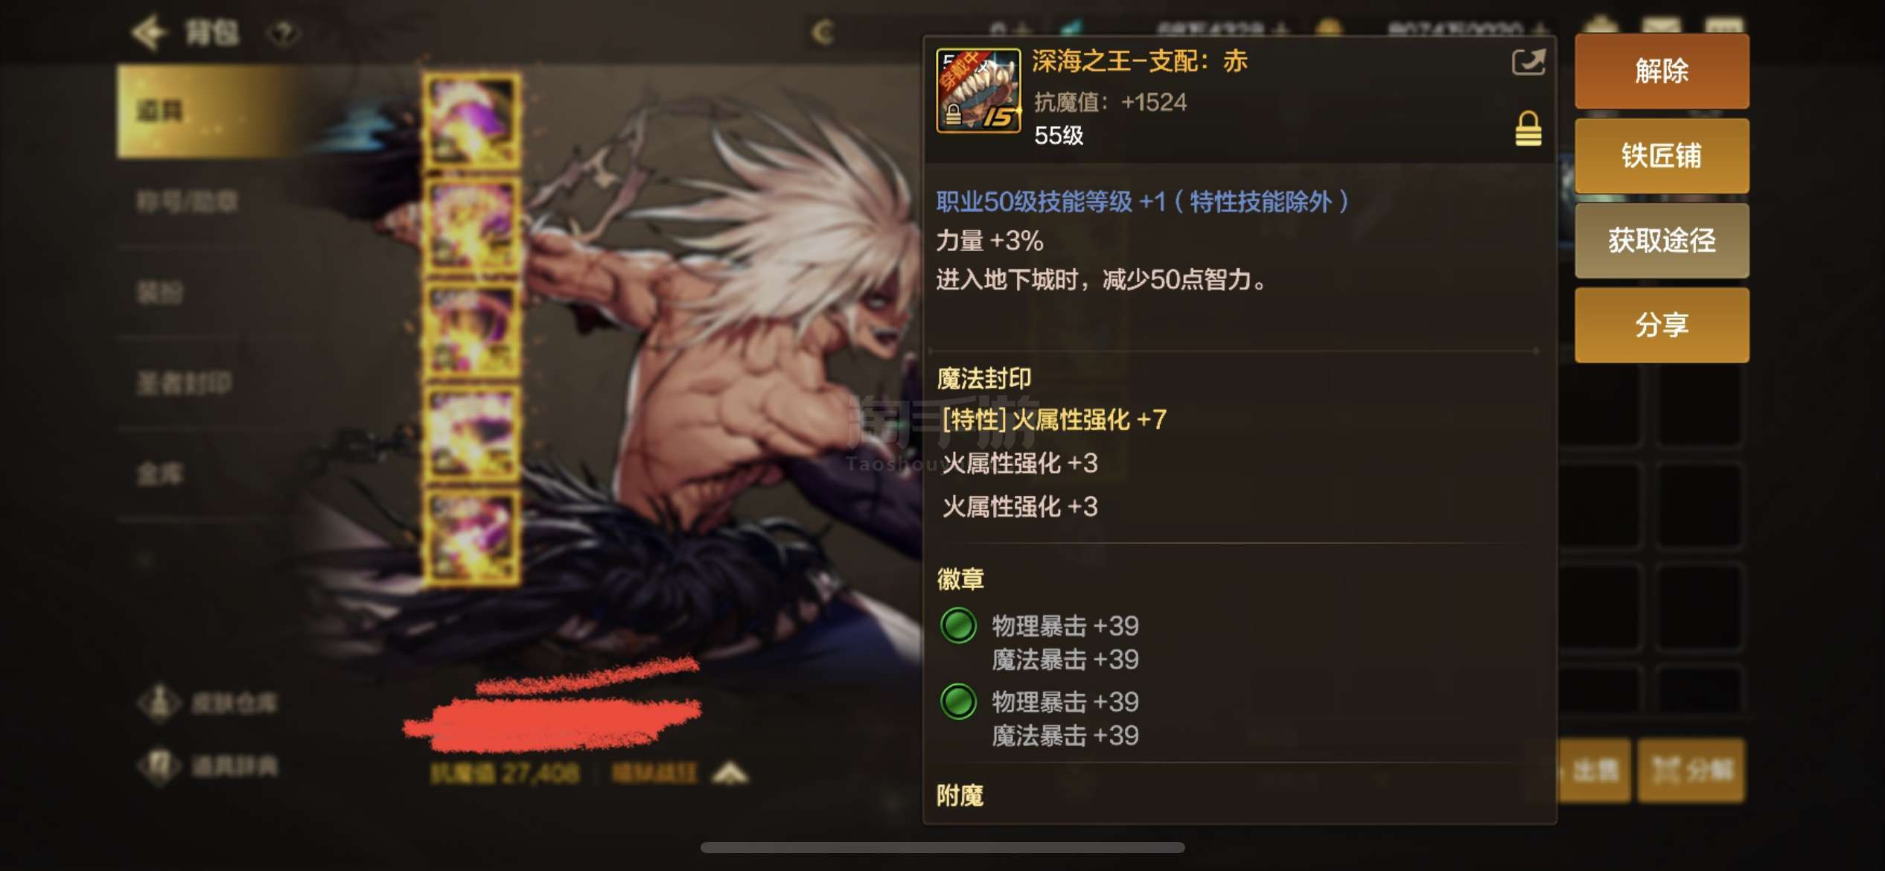
Task: Tap the 分享 share button
Action: tap(1662, 325)
